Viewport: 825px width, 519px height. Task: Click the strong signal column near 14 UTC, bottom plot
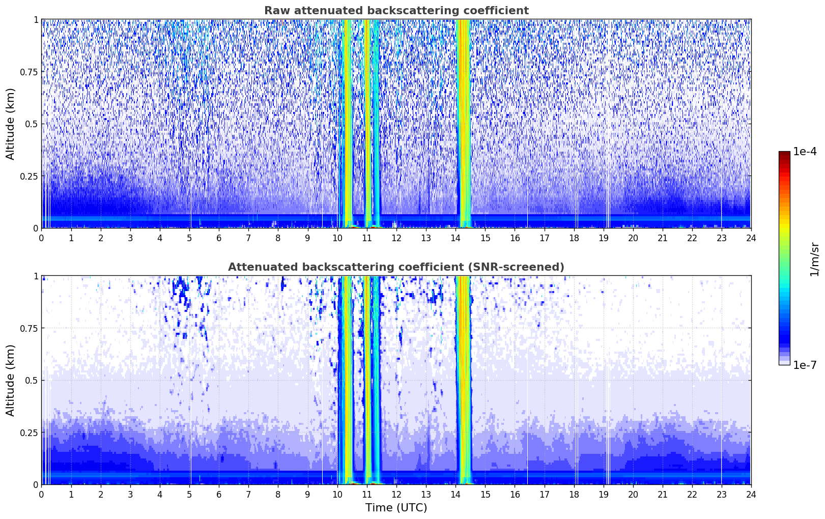(463, 380)
